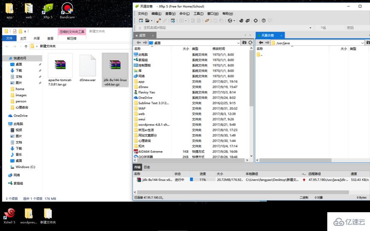This screenshot has height=231, width=370.
Task: Click the Open Session folder icon in Xftp
Action: [147, 21]
